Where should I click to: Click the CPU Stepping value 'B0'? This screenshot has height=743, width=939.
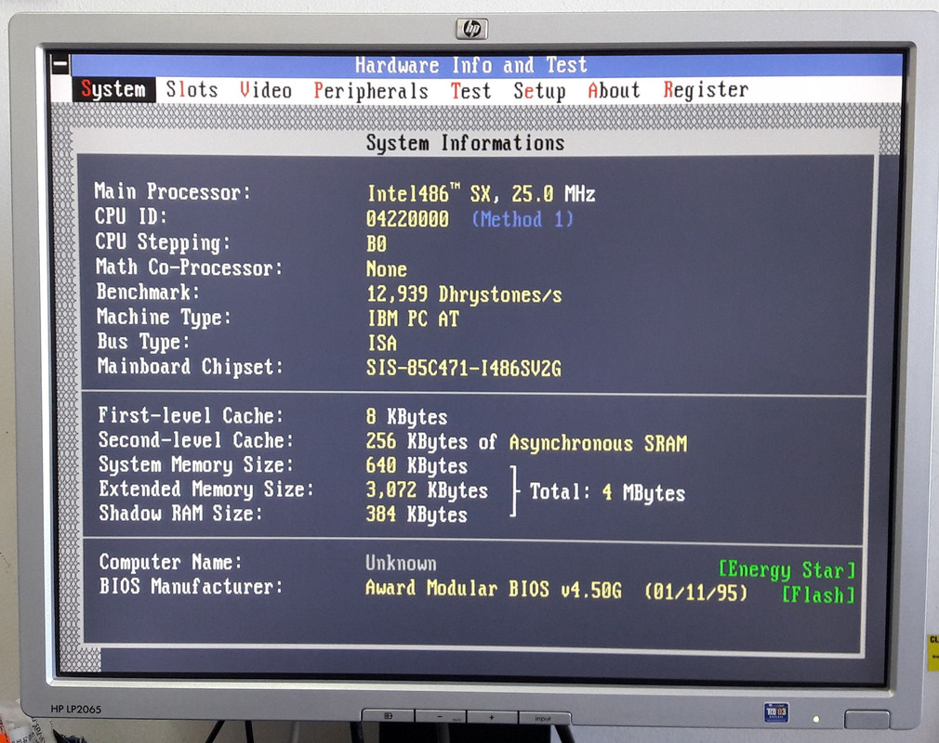point(377,244)
